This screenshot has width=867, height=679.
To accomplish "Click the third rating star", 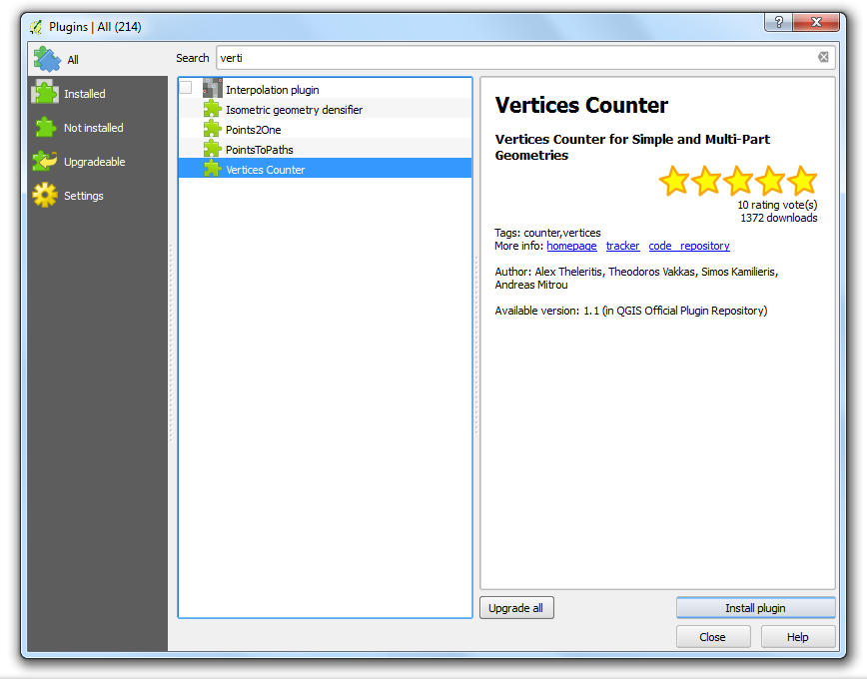I will (739, 181).
